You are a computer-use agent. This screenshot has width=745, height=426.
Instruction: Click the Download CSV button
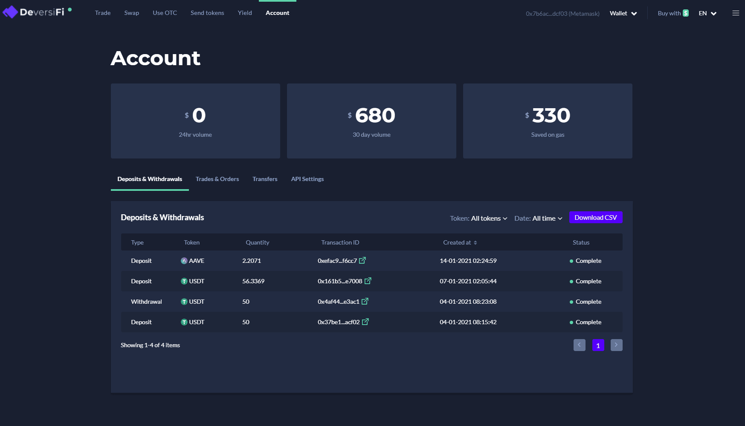coord(596,217)
